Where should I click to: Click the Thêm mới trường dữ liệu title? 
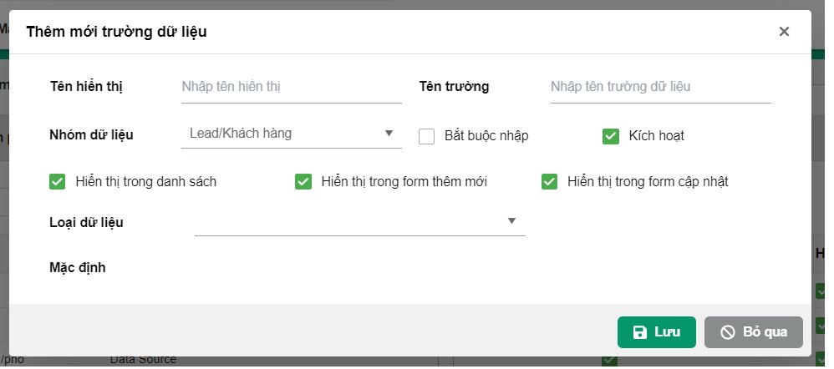117,32
